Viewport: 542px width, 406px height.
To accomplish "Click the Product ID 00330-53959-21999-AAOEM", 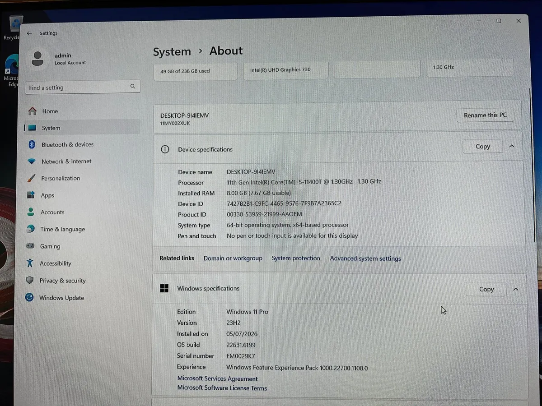I will 264,214.
